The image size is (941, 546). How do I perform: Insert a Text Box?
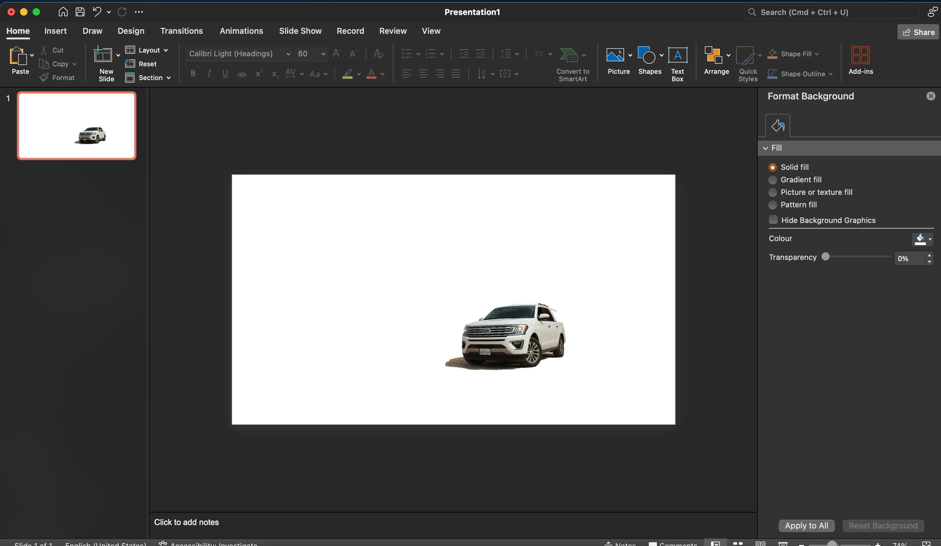677,55
